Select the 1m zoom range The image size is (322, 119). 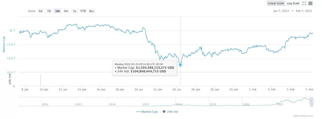[57, 11]
